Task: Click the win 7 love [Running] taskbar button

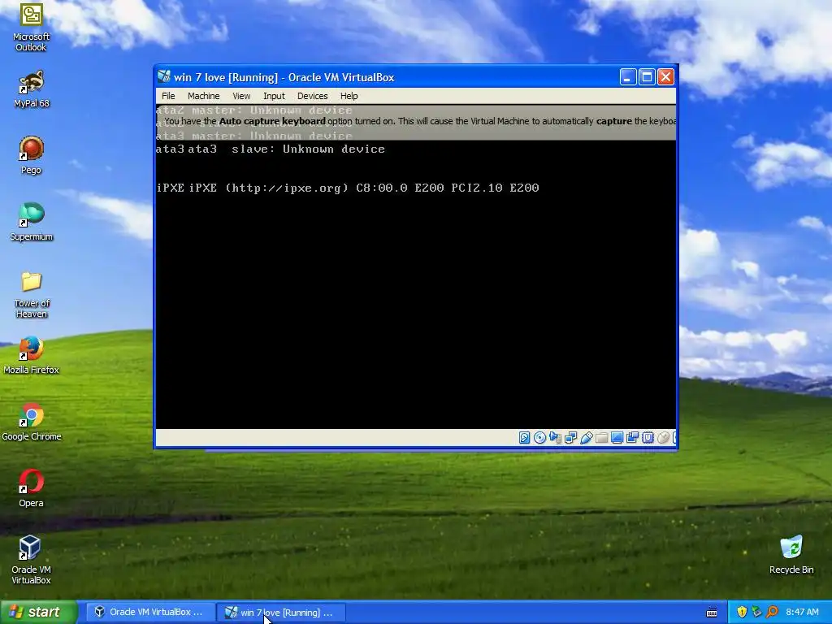Action: click(x=281, y=613)
